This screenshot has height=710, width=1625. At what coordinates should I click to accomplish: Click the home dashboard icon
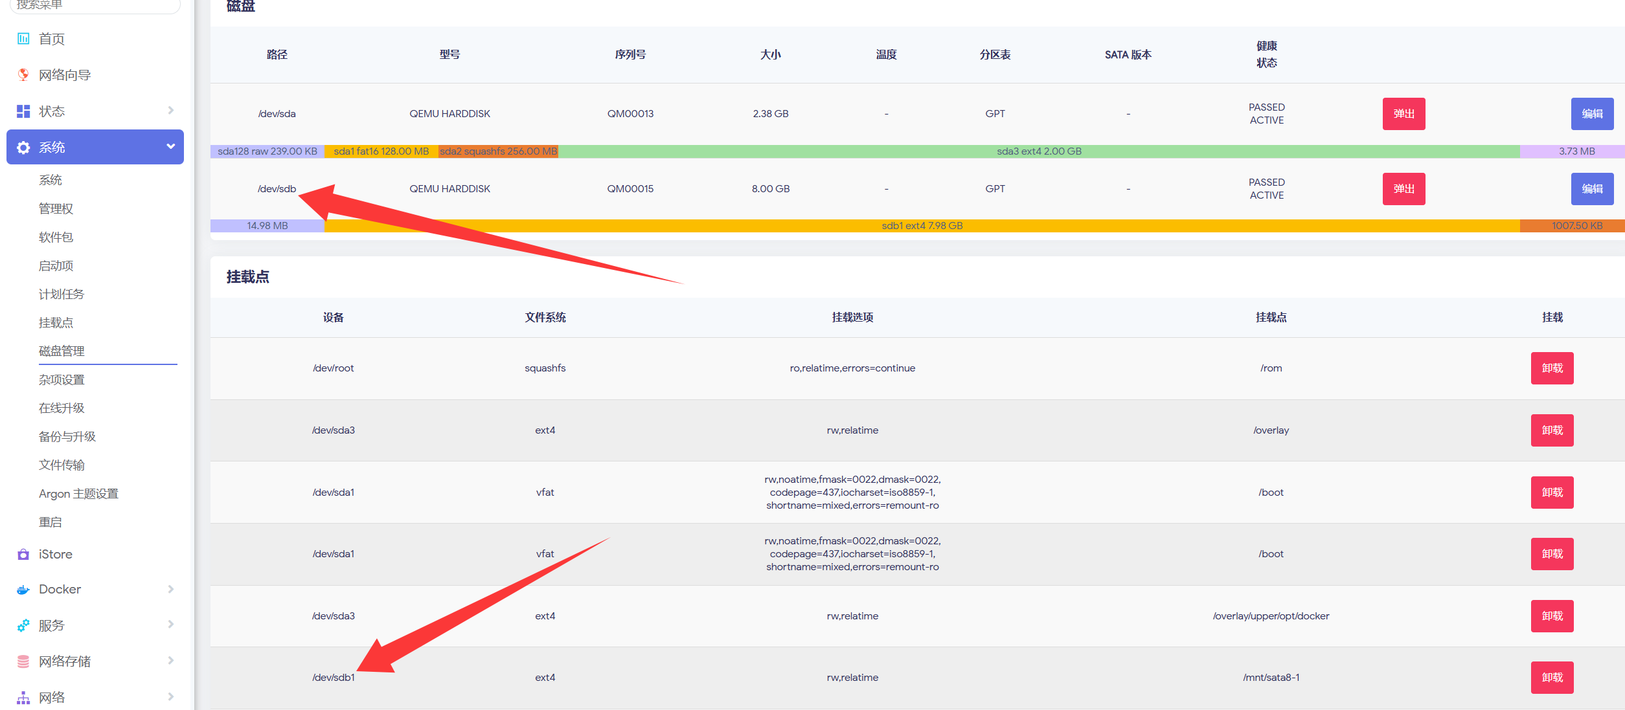pyautogui.click(x=23, y=39)
